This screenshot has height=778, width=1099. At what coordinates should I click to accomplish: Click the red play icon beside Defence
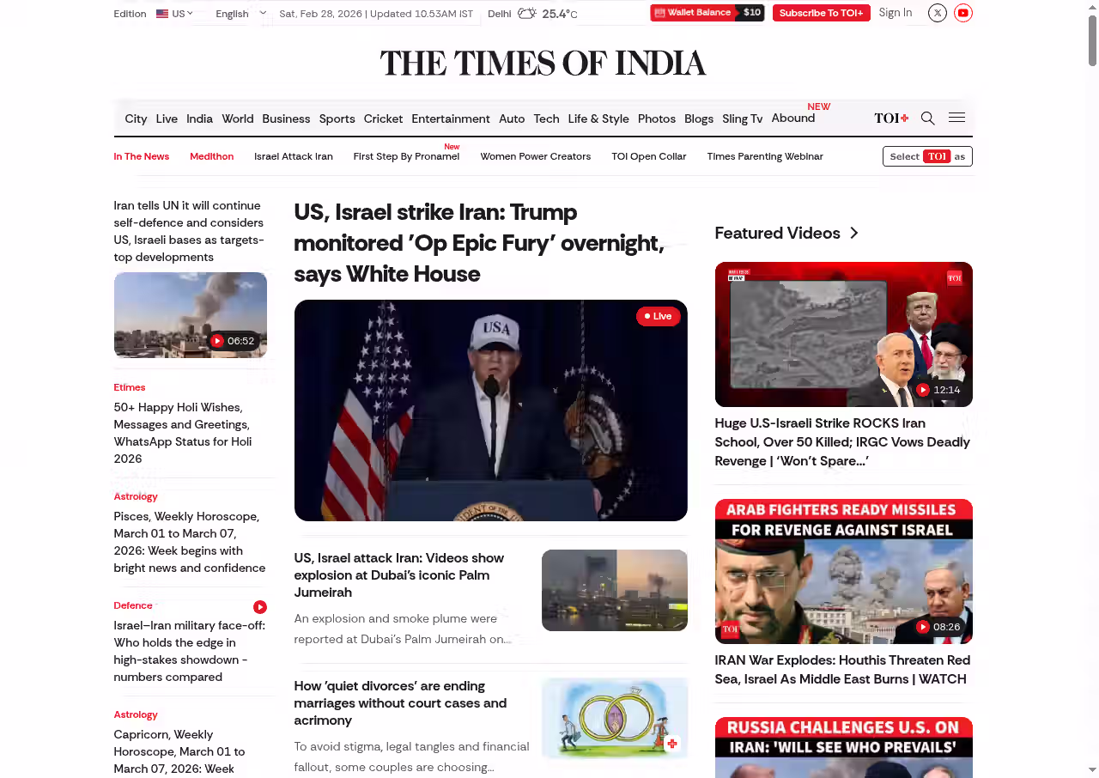click(x=260, y=606)
